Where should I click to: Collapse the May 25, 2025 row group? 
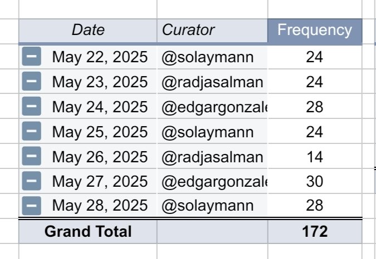click(x=32, y=132)
